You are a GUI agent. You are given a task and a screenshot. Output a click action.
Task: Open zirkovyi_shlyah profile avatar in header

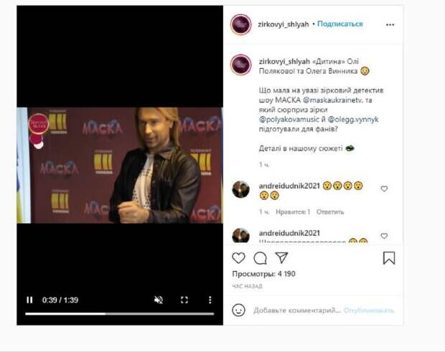(241, 24)
